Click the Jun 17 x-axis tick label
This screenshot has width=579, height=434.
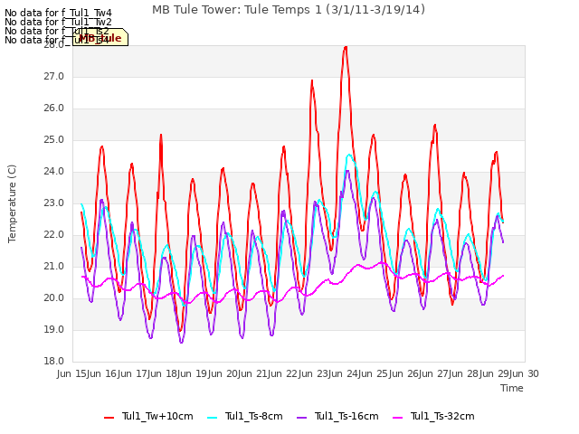tap(133, 373)
